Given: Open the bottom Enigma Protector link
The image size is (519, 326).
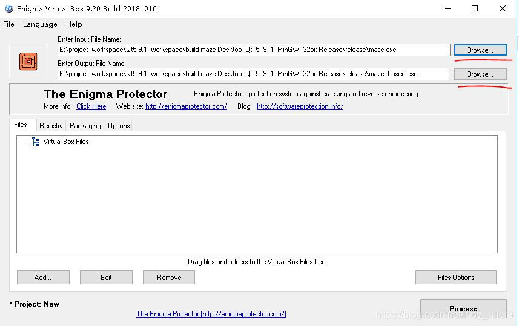Looking at the screenshot, I should coord(211,314).
